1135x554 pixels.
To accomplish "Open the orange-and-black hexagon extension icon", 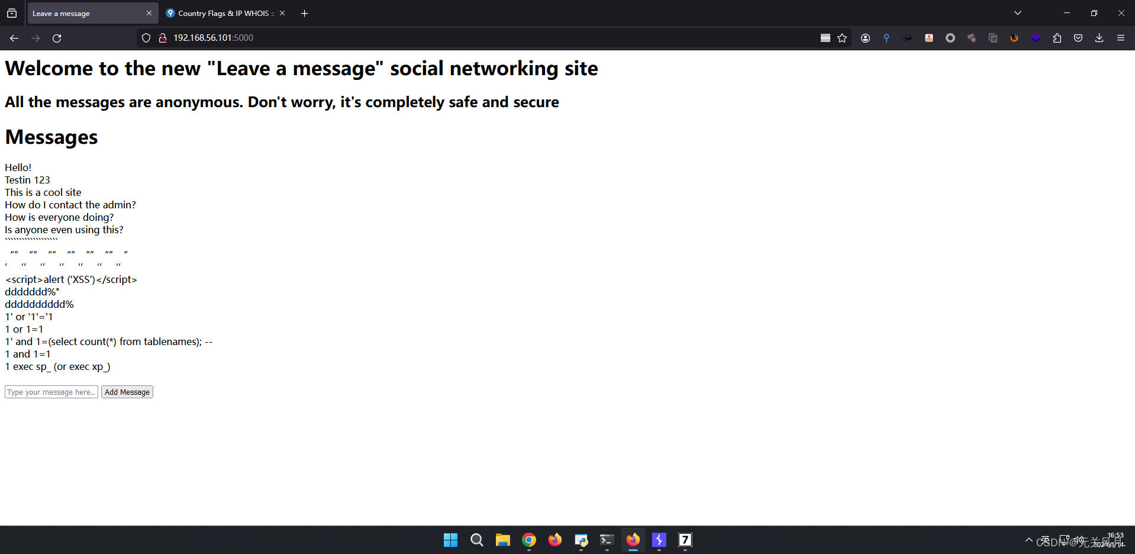I will tap(1014, 38).
